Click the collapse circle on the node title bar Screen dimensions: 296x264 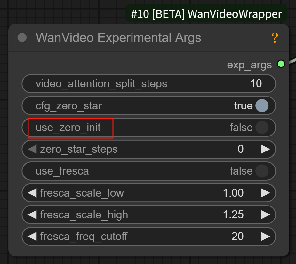pyautogui.click(x=22, y=38)
